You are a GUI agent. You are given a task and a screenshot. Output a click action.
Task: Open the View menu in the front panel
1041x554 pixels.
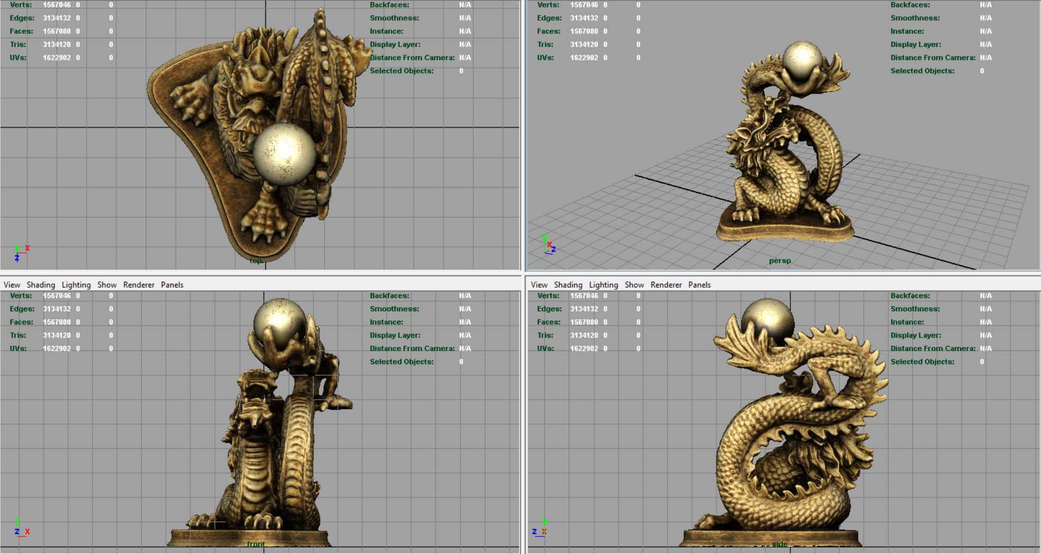pyautogui.click(x=12, y=284)
